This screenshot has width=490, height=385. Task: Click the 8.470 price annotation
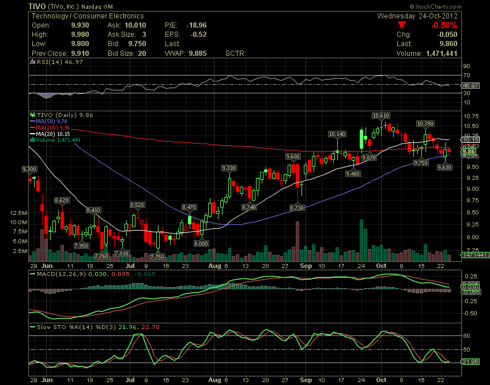[x=190, y=207]
